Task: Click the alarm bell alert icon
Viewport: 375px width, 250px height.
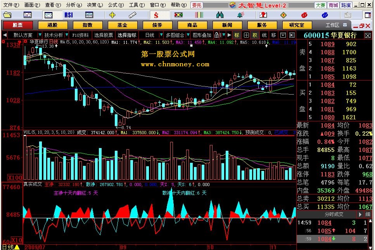Action: click(x=240, y=15)
